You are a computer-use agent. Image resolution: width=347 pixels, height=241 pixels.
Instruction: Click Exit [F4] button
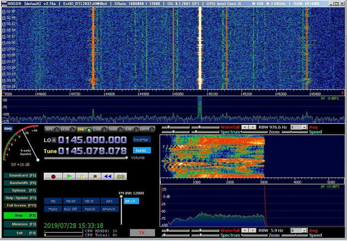coord(20,233)
